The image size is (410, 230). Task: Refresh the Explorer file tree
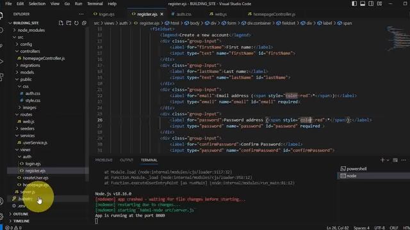(x=76, y=23)
